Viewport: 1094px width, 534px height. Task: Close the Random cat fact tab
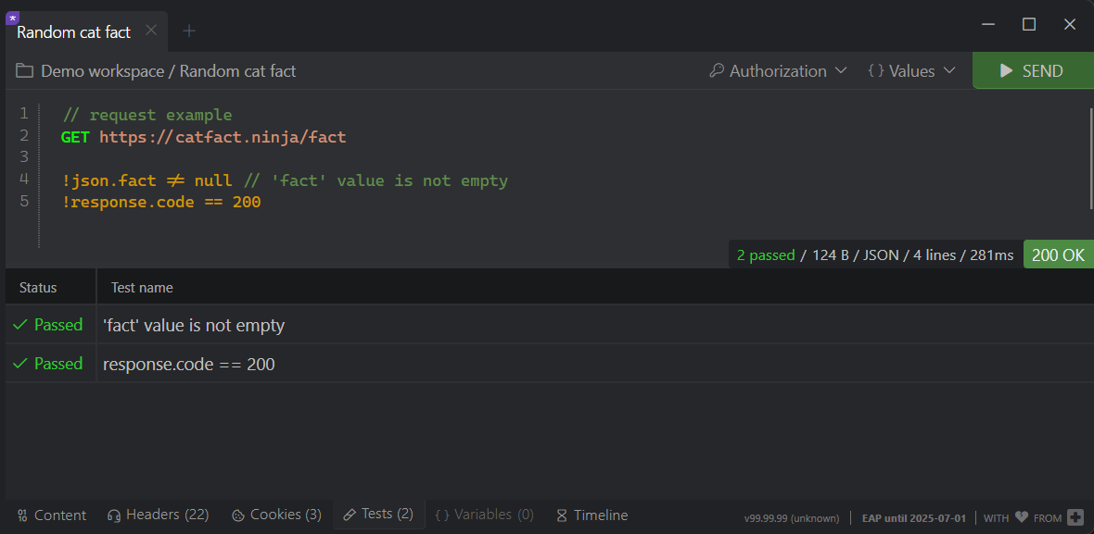[x=151, y=31]
